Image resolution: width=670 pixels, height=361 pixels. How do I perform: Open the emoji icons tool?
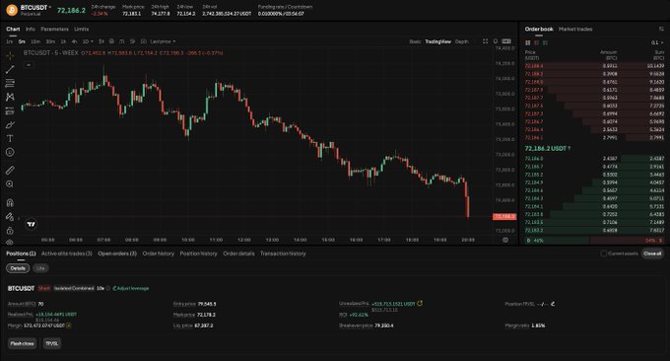pyautogui.click(x=10, y=152)
